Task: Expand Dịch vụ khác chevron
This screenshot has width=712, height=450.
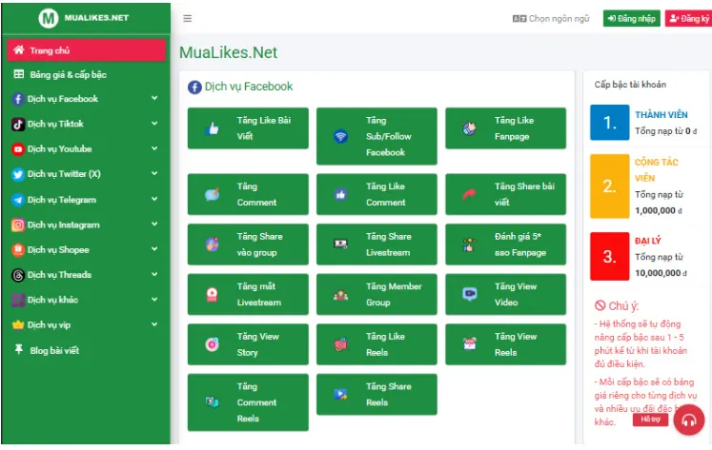Action: (154, 299)
